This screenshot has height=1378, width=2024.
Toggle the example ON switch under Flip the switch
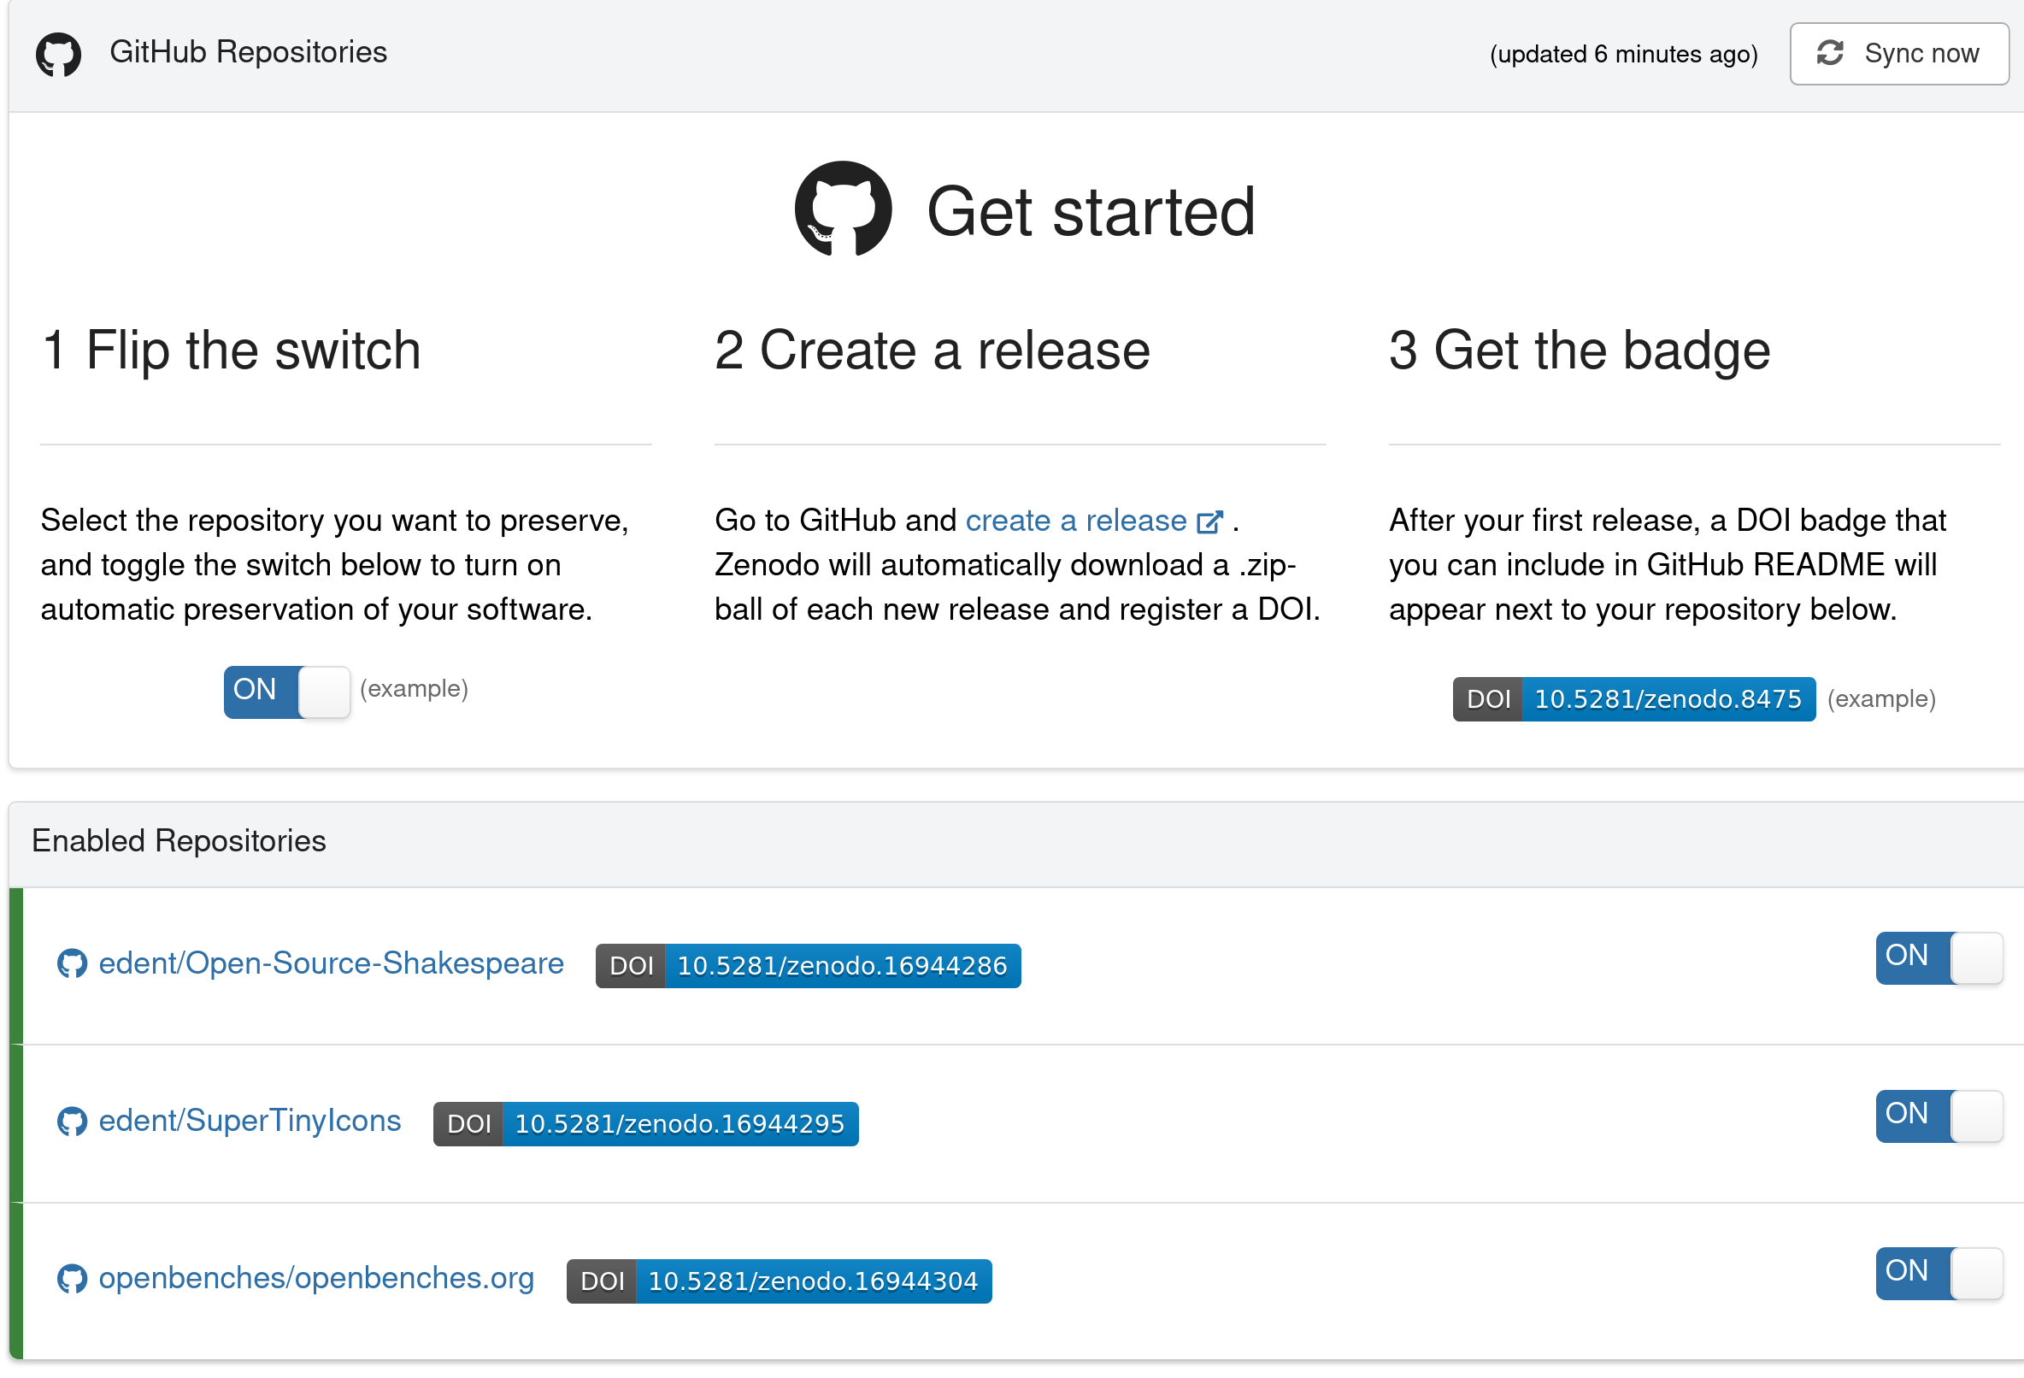pyautogui.click(x=286, y=692)
